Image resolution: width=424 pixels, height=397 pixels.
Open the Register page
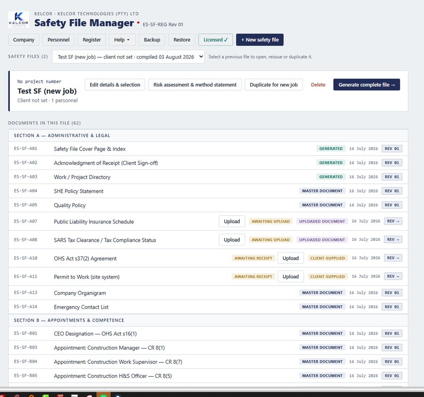92,40
